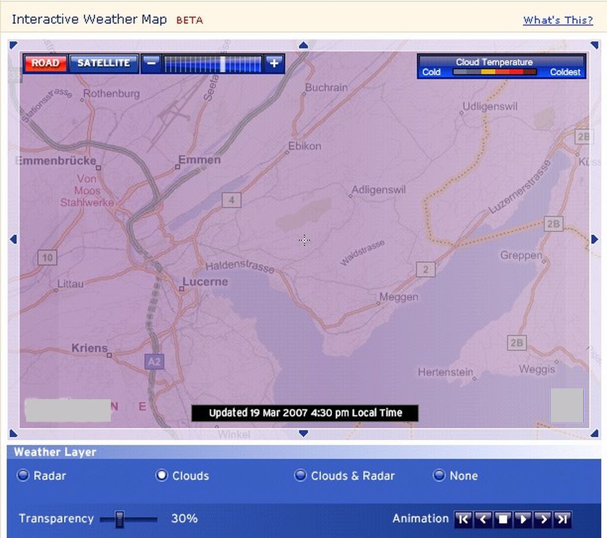The image size is (607, 538).
Task: Pan map east with right arrow
Action: coord(595,240)
